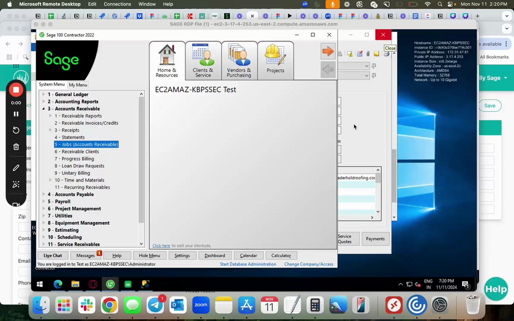
Task: Pause the screen recording
Action: pyautogui.click(x=16, y=114)
